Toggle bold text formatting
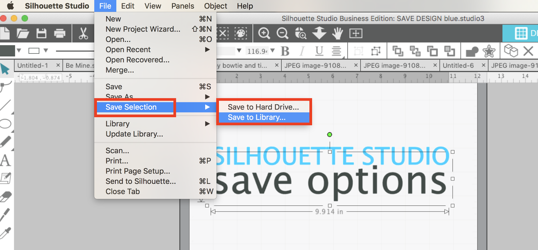 pyautogui.click(x=285, y=51)
